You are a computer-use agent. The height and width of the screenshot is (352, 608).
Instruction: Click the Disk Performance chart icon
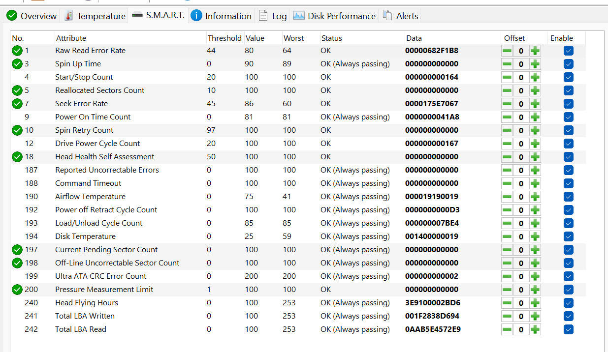click(298, 16)
